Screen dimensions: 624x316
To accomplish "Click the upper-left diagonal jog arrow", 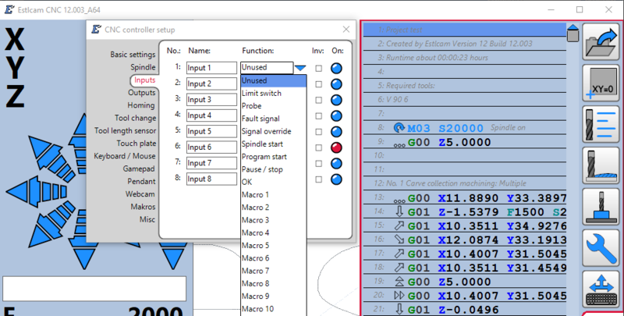I will [51, 158].
